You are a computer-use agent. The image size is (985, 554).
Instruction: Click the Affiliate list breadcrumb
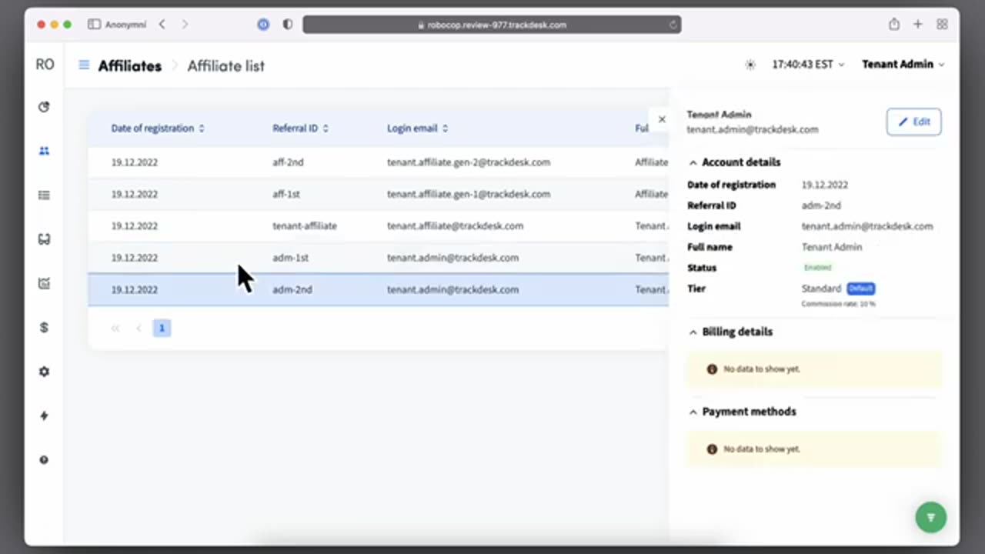click(x=226, y=65)
